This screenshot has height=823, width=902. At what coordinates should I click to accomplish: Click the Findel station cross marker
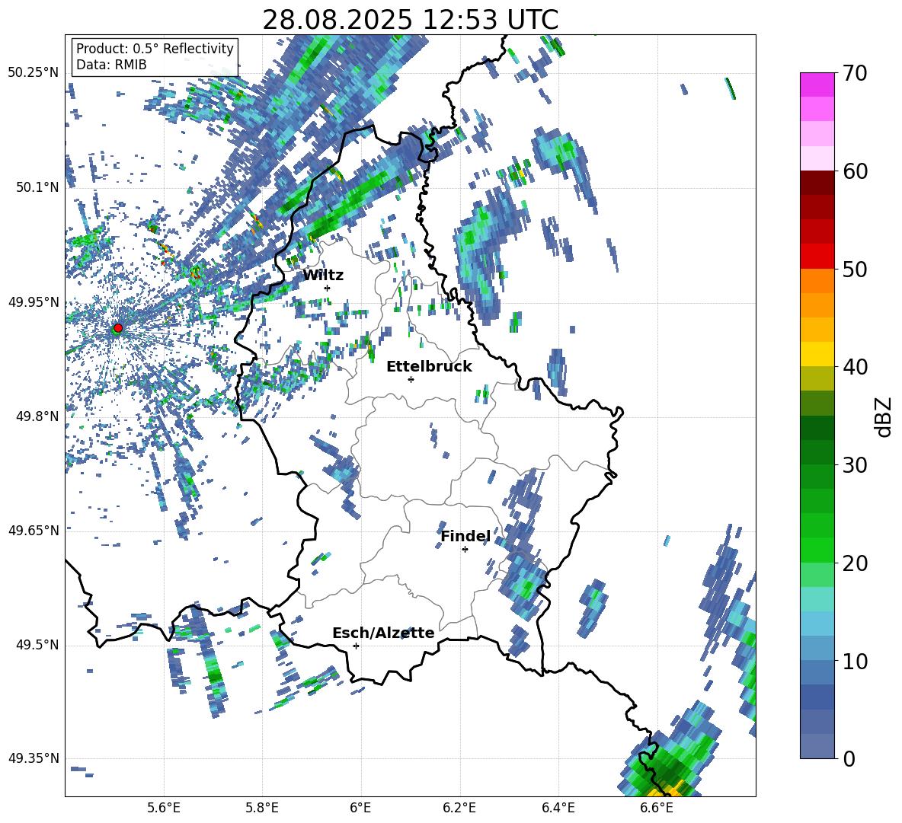pos(465,550)
